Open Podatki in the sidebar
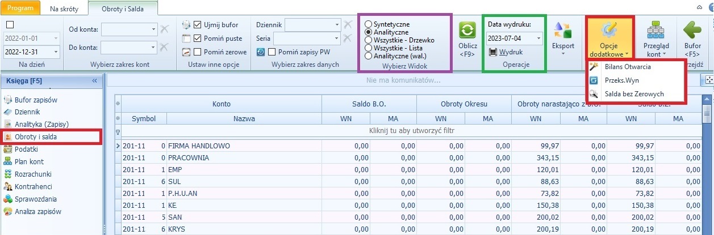 [26, 149]
